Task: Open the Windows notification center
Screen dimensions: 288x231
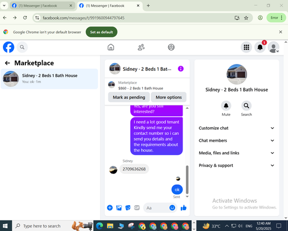Action: click(279, 226)
